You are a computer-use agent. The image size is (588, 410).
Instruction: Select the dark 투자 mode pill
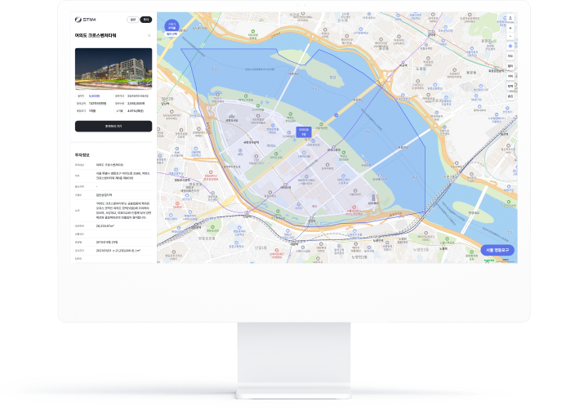point(146,20)
